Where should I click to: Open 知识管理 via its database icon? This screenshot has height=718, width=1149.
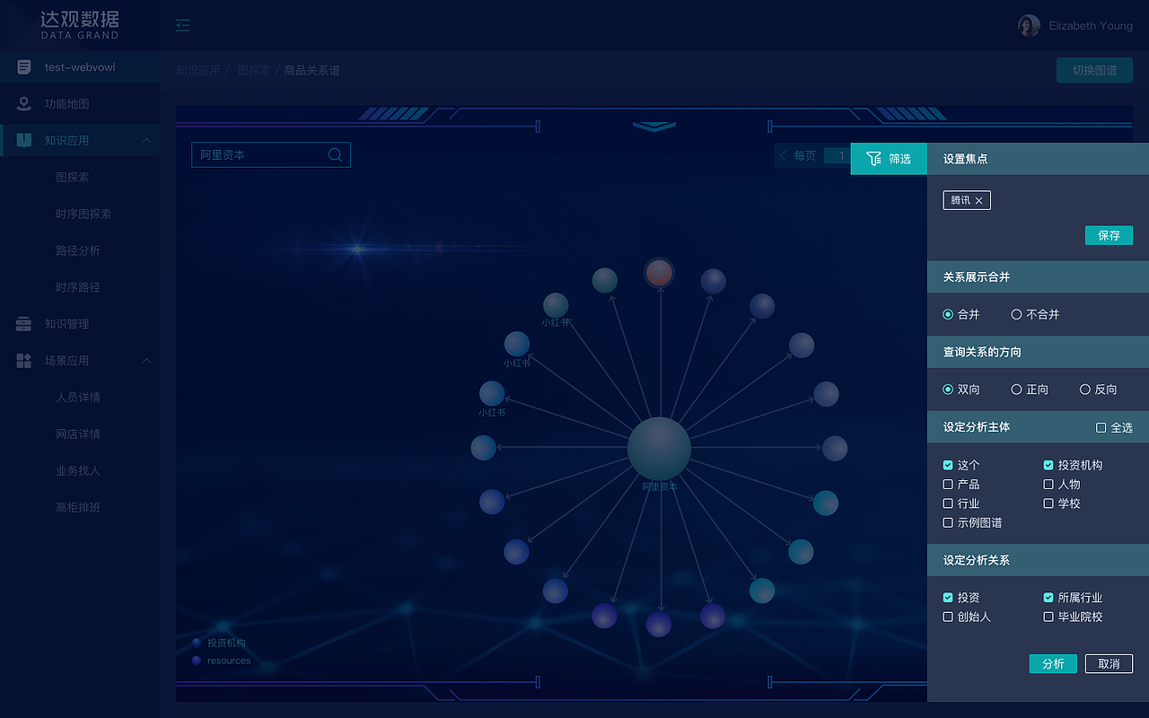(22, 324)
